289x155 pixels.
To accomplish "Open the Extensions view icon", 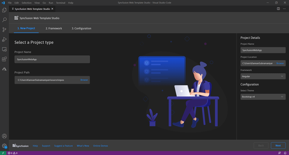I will [4, 59].
